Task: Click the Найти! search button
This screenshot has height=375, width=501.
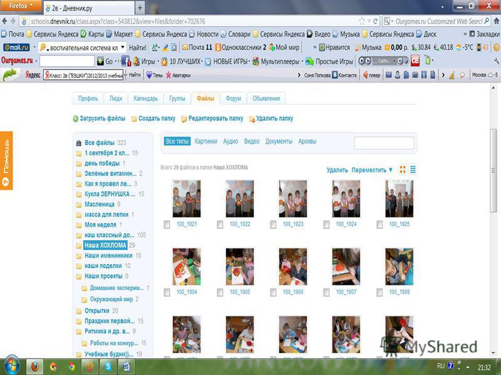Action: [138, 47]
